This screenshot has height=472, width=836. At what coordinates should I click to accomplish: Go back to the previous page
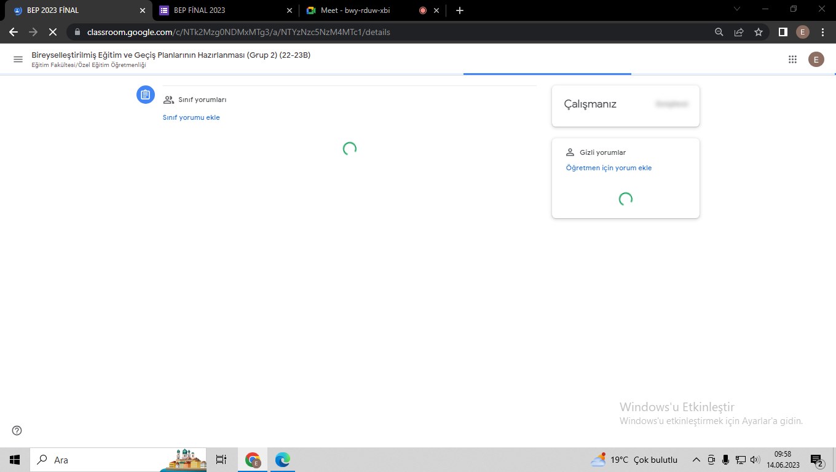(14, 32)
